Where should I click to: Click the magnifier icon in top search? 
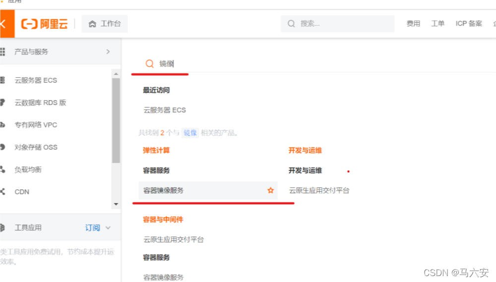pos(291,24)
